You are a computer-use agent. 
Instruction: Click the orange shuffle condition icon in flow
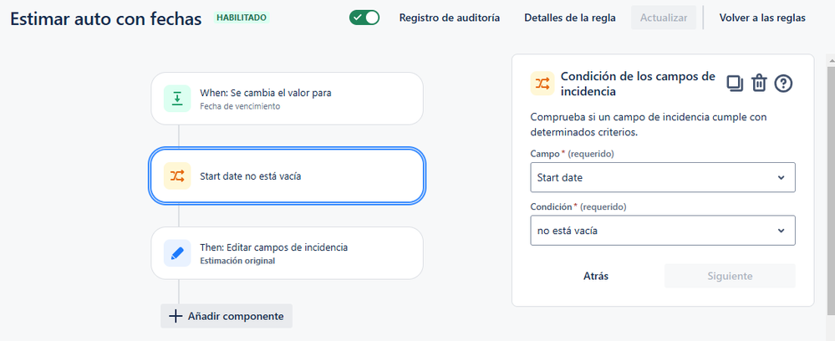[x=177, y=176]
